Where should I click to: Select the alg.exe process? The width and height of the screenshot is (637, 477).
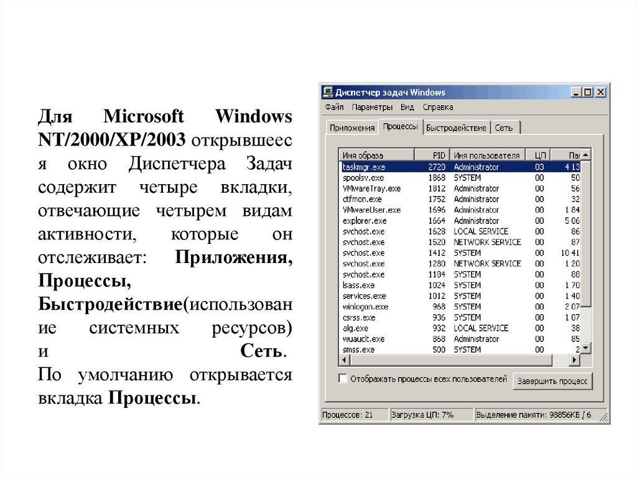(460, 328)
